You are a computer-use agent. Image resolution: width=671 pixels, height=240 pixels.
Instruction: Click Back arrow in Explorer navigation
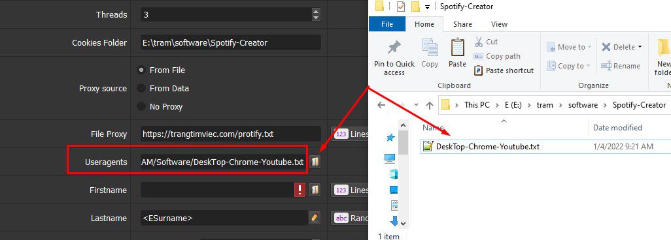click(x=381, y=105)
